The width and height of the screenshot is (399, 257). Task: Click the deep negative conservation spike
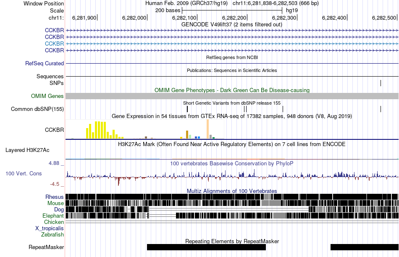[118, 181]
